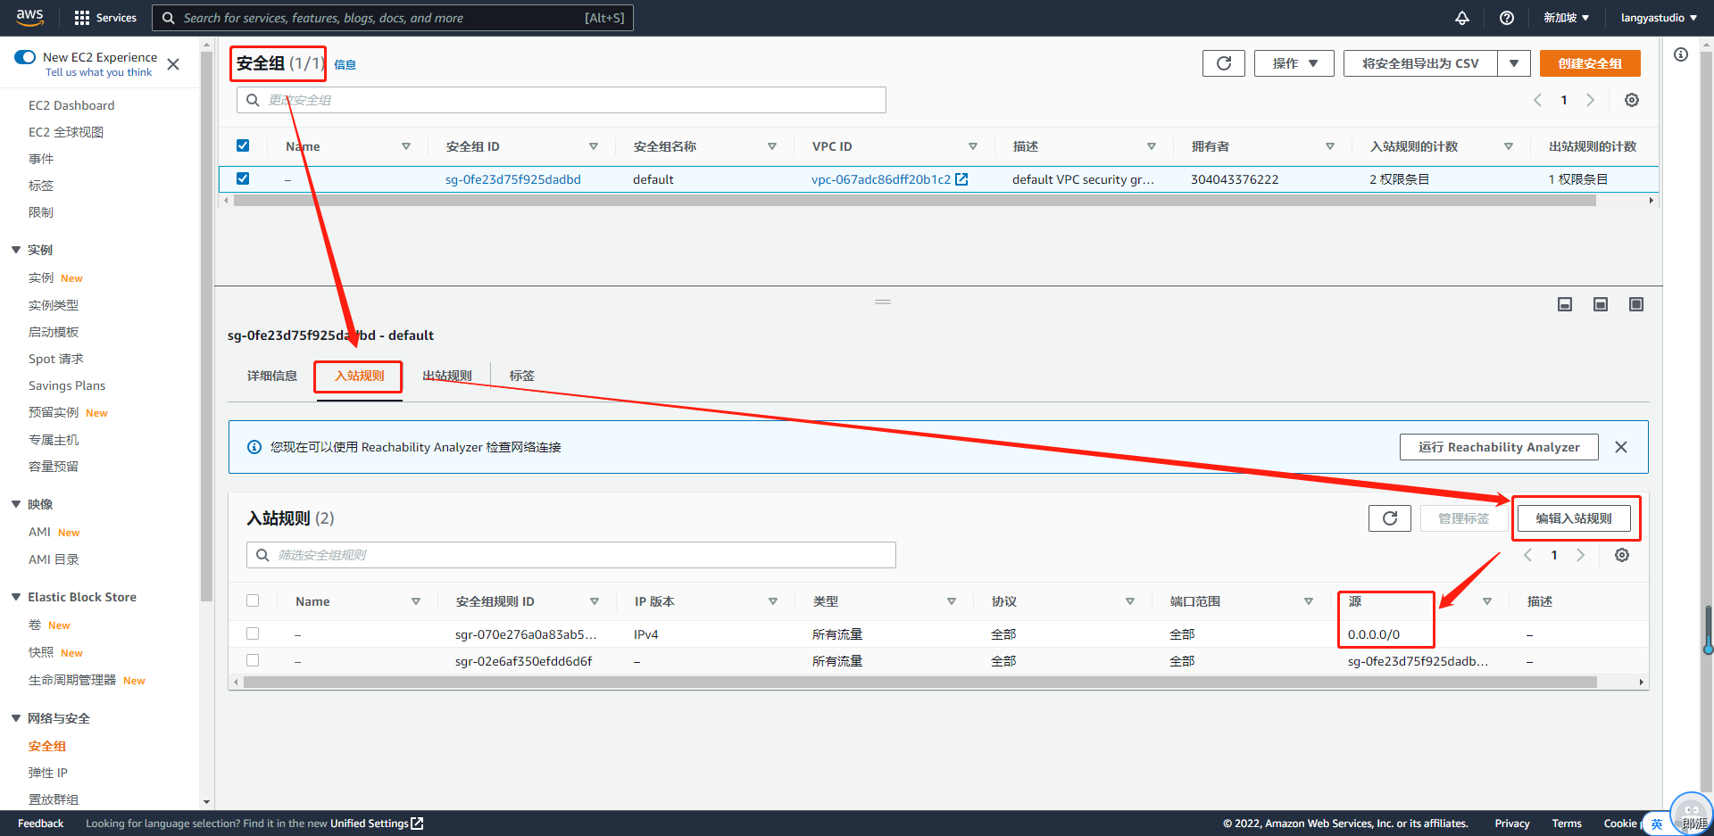This screenshot has width=1714, height=836.
Task: Click the Feedback footer link
Action: pos(40,824)
